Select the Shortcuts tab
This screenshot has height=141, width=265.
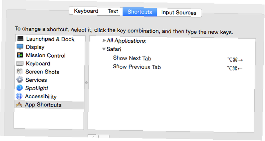[x=140, y=12]
